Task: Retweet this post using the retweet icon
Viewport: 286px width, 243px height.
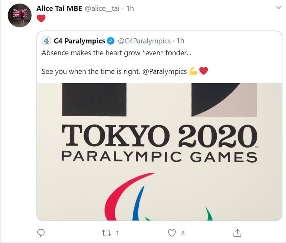Action: (106, 233)
